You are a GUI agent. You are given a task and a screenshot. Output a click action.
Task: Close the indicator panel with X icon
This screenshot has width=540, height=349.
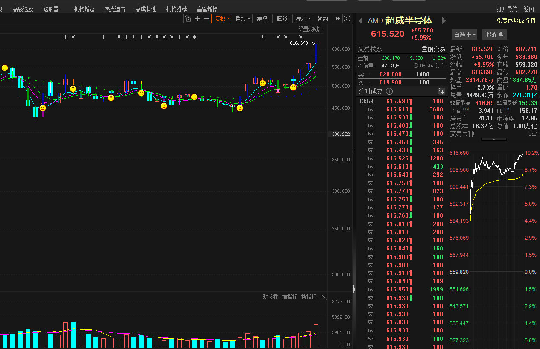pos(324,297)
